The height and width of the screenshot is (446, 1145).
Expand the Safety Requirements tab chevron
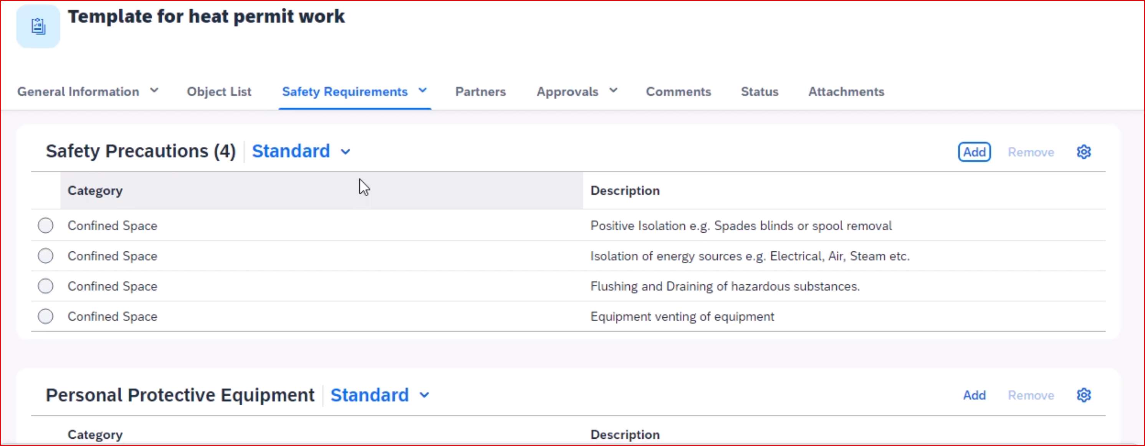click(x=423, y=91)
